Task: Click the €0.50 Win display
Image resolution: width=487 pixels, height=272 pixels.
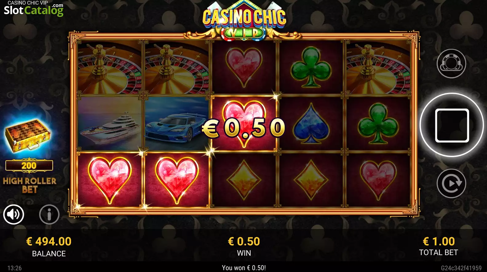Action: 244,246
